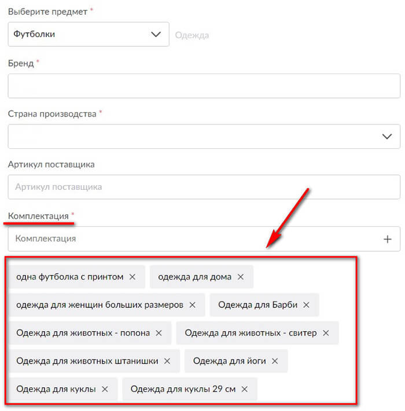Click the plus icon in Комплектация field
Viewport: 405px width, 411px height.
click(x=388, y=239)
